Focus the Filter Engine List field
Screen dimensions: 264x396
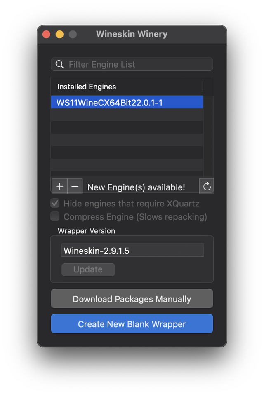tap(136, 64)
